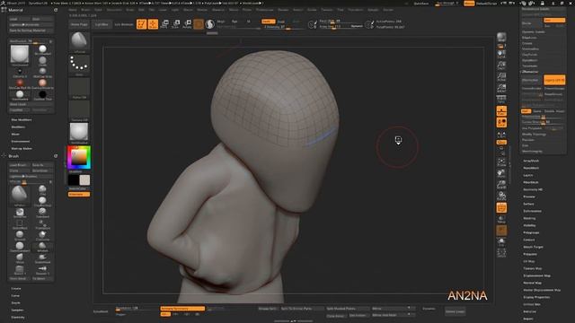Open the Dots stroke type picker
This screenshot has height=323, width=575.
click(79, 65)
